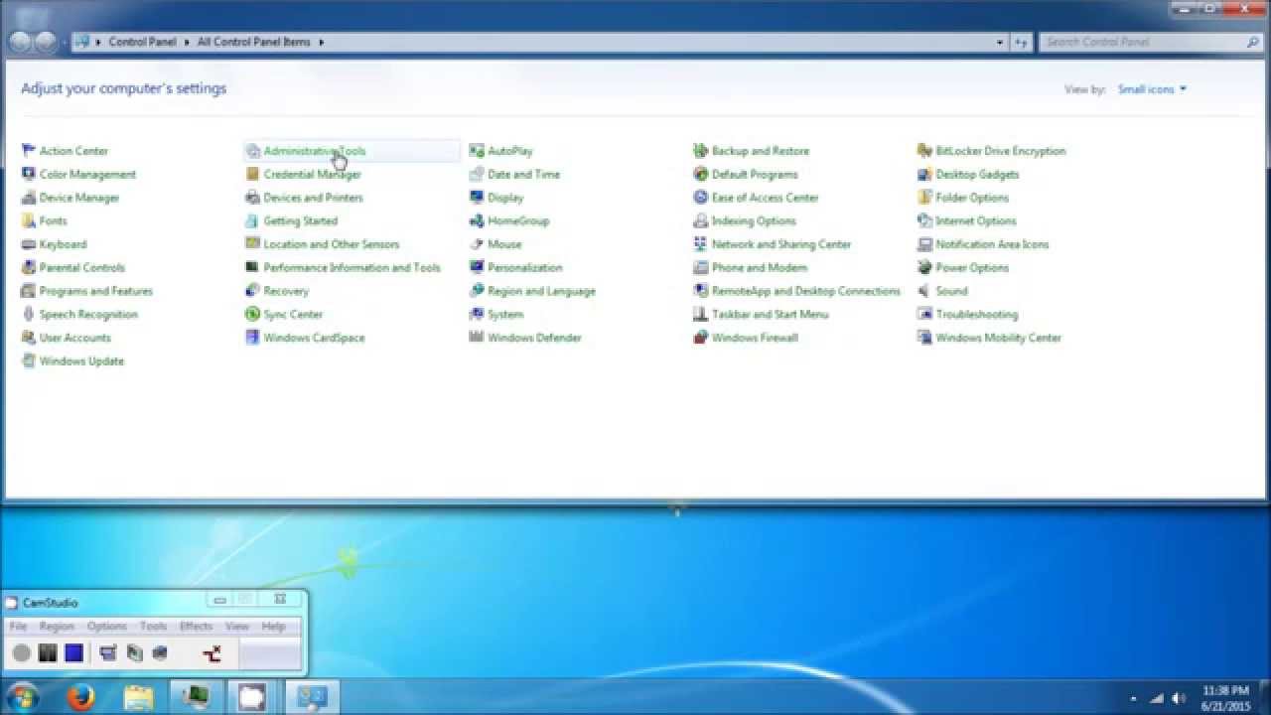Open CamStudio Effects menu
1271x715 pixels.
click(x=197, y=627)
